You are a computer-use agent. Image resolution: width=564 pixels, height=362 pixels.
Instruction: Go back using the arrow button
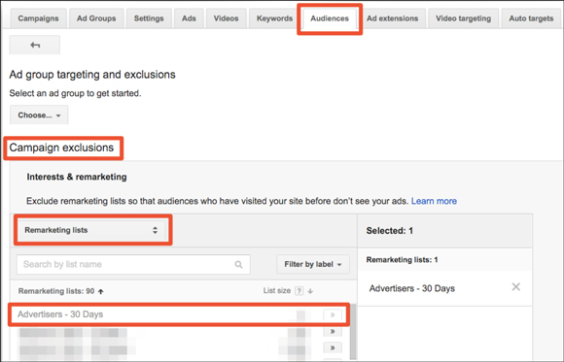pyautogui.click(x=35, y=45)
